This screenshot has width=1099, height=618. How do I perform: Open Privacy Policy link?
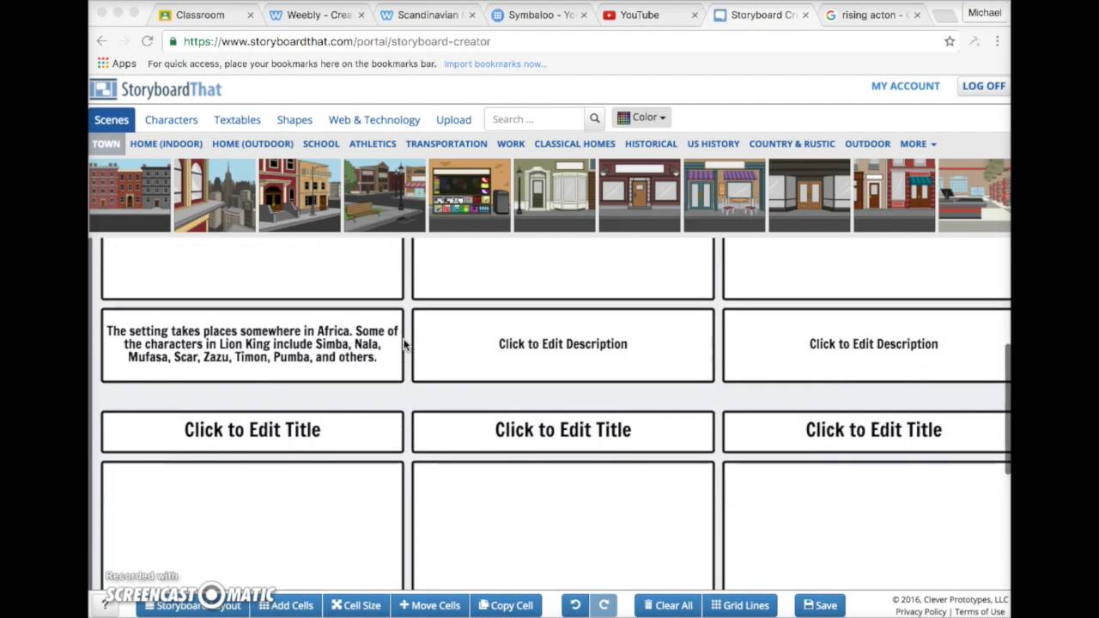click(920, 612)
